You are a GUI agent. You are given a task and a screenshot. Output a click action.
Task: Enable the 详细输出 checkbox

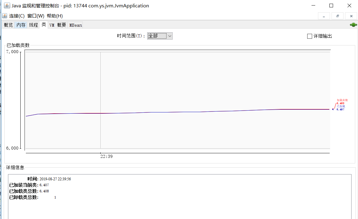[310, 36]
